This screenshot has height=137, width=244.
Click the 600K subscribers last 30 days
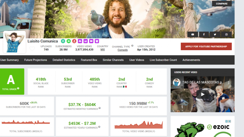click(24, 104)
